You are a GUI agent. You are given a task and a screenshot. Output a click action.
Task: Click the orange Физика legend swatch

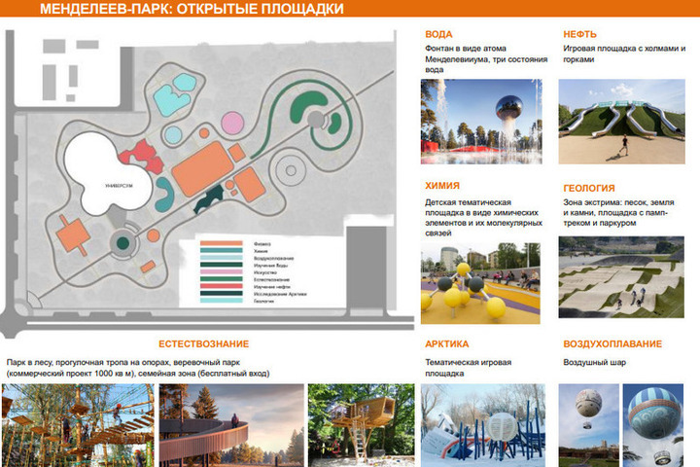pos(221,243)
